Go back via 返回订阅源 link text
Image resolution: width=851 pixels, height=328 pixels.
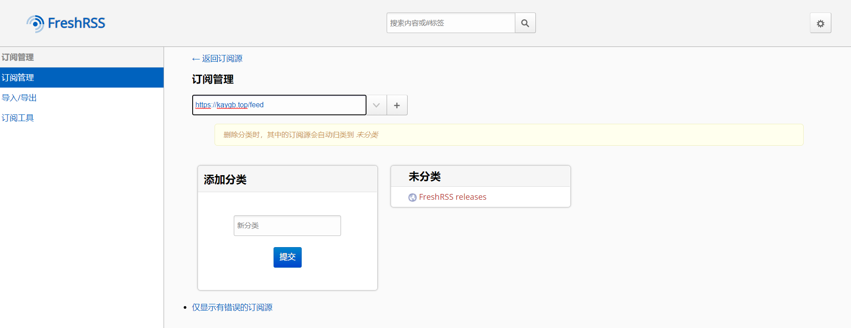[222, 59]
